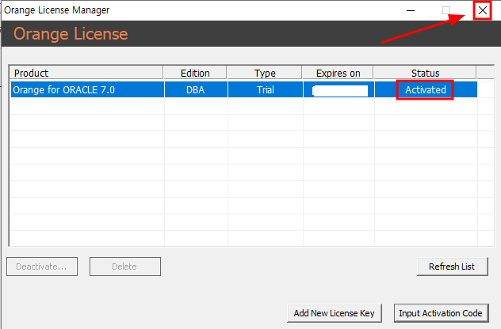Sort by the Edition column header
This screenshot has width=501, height=329.
click(x=195, y=73)
